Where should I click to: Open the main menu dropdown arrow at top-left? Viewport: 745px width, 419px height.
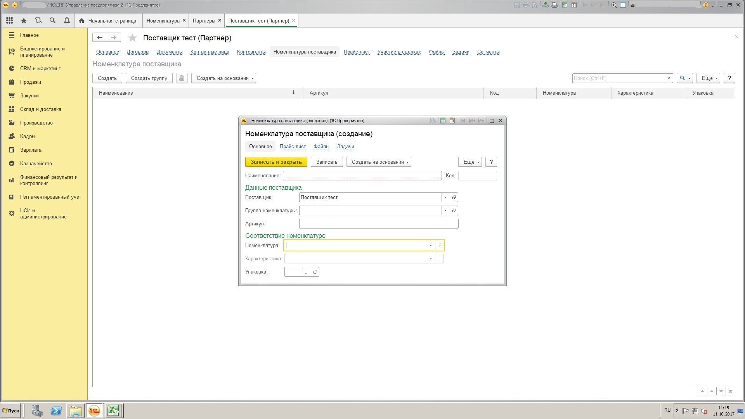tap(15, 5)
